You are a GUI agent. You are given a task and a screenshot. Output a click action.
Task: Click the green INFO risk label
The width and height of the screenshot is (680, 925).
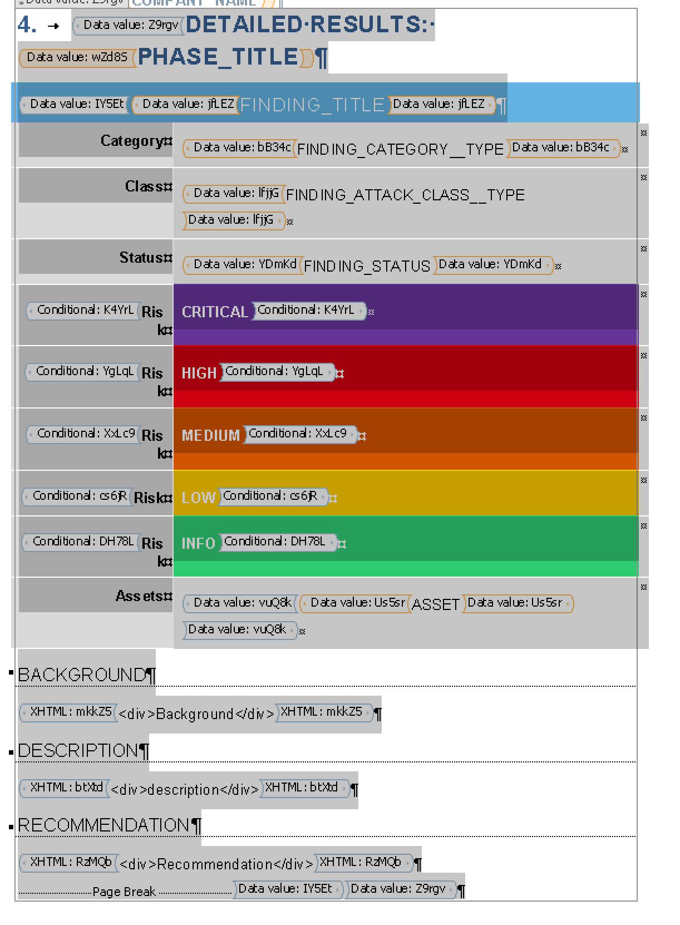pos(198,543)
